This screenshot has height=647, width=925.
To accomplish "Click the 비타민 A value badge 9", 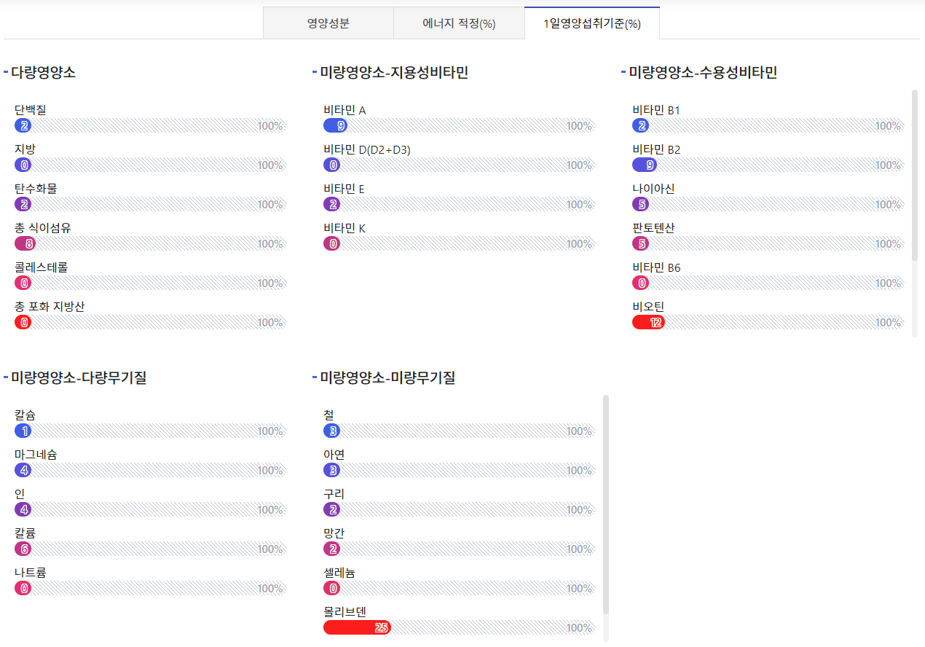I will (x=341, y=126).
